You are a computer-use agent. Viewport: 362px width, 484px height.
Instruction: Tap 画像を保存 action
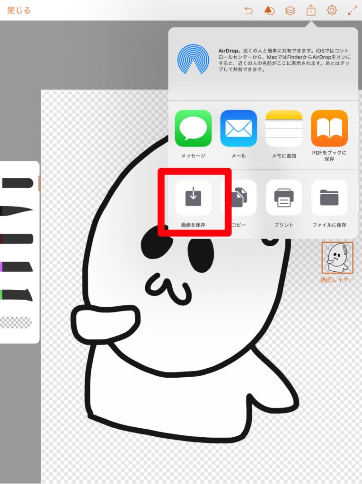click(x=193, y=198)
